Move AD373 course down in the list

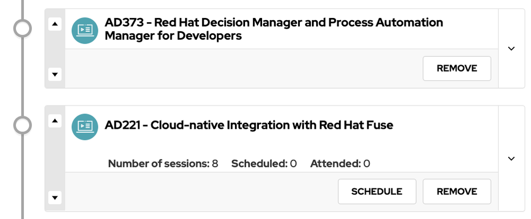pos(55,74)
